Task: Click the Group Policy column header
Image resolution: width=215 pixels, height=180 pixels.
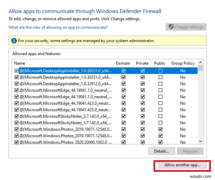Action: tap(183, 63)
